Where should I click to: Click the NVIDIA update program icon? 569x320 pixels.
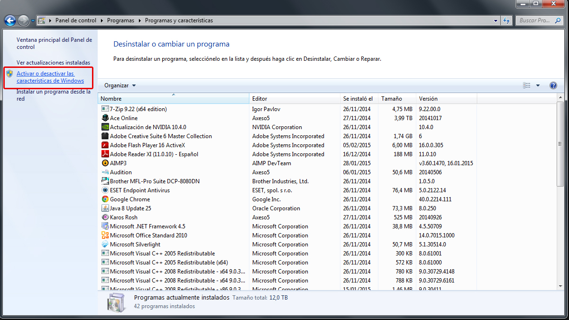(105, 127)
